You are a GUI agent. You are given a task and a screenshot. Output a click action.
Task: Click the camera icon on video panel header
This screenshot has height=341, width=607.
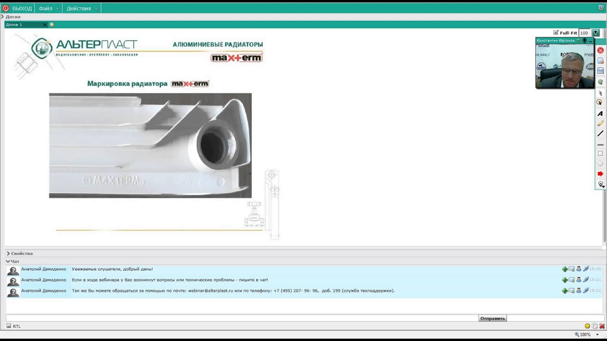click(579, 41)
